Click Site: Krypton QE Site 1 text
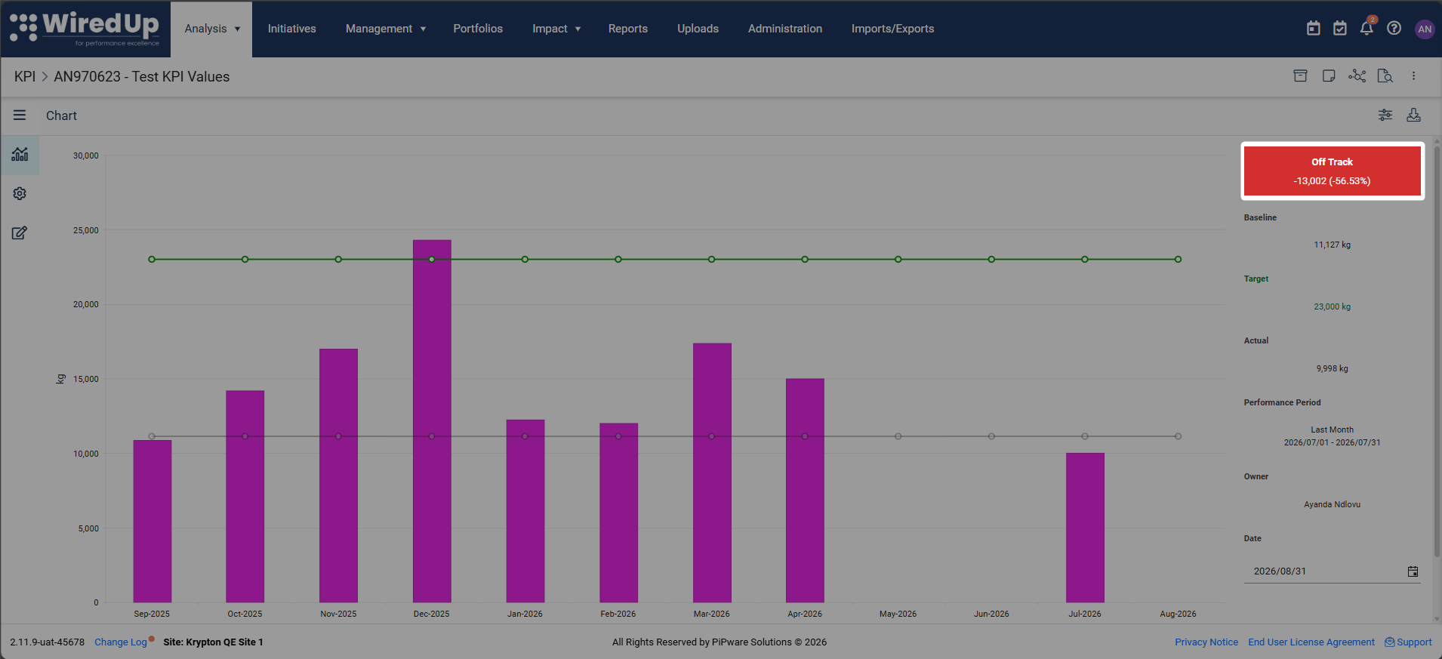Viewport: 1442px width, 659px height. click(213, 642)
